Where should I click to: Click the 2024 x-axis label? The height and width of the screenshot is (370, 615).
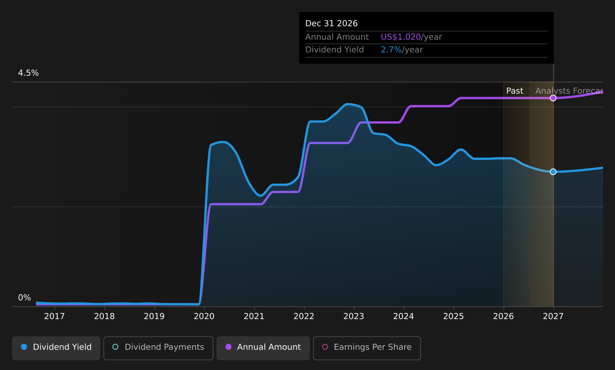coord(403,316)
